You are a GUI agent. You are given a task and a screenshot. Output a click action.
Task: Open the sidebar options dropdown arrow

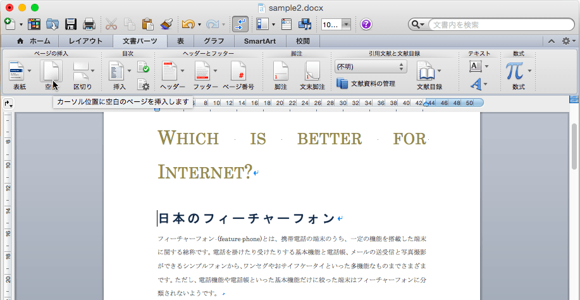pyautogui.click(x=273, y=25)
